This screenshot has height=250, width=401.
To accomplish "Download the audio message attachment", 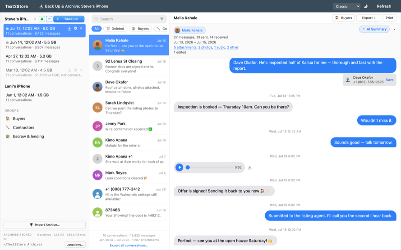I will (249, 168).
